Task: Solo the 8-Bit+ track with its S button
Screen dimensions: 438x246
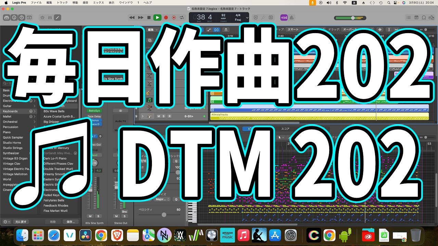Action: 164,117
